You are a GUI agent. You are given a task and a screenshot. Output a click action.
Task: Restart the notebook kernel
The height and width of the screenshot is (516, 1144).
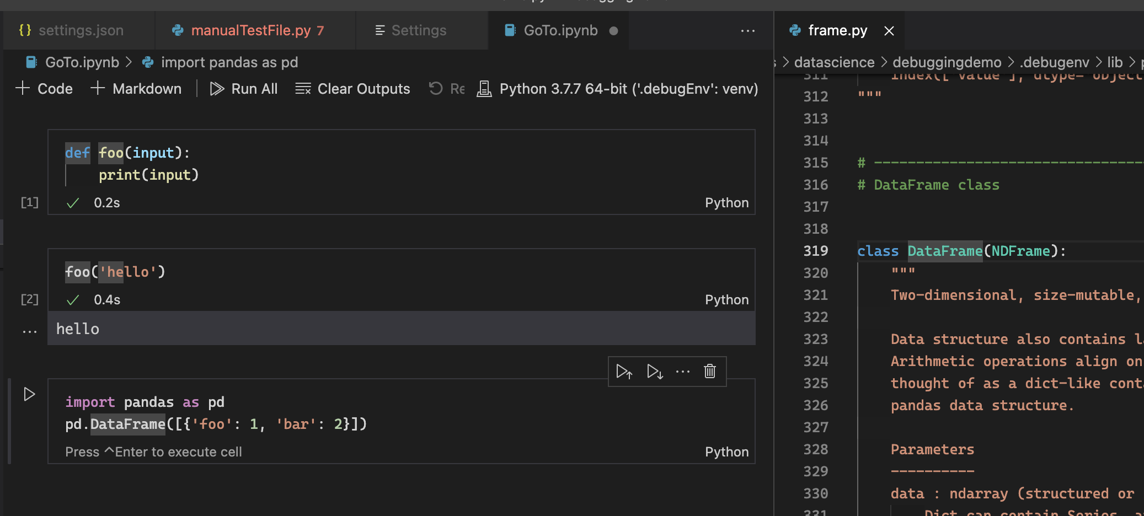point(447,89)
